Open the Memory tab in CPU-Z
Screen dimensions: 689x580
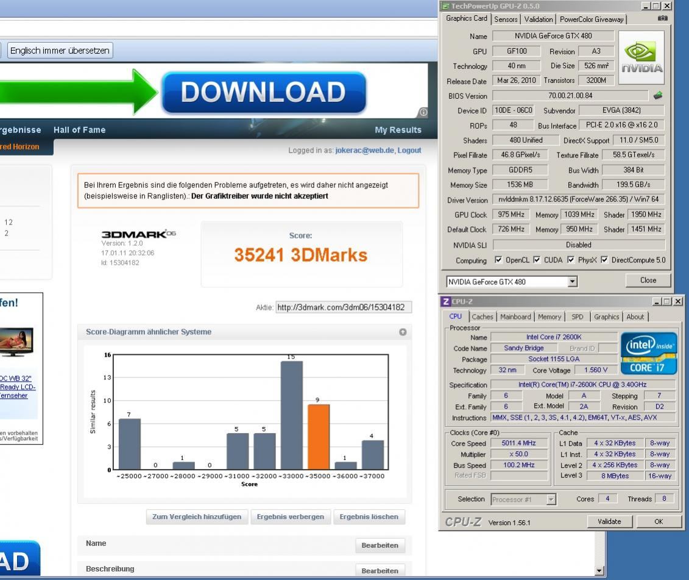point(549,317)
